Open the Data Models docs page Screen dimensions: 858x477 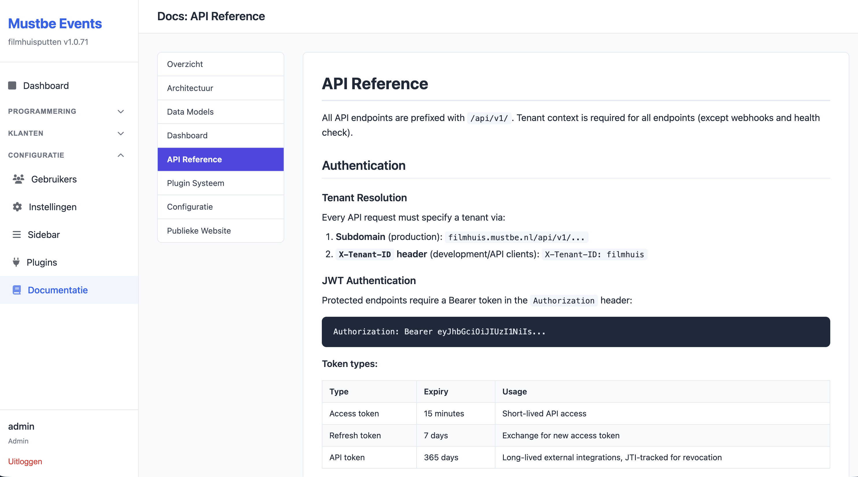[x=220, y=111]
